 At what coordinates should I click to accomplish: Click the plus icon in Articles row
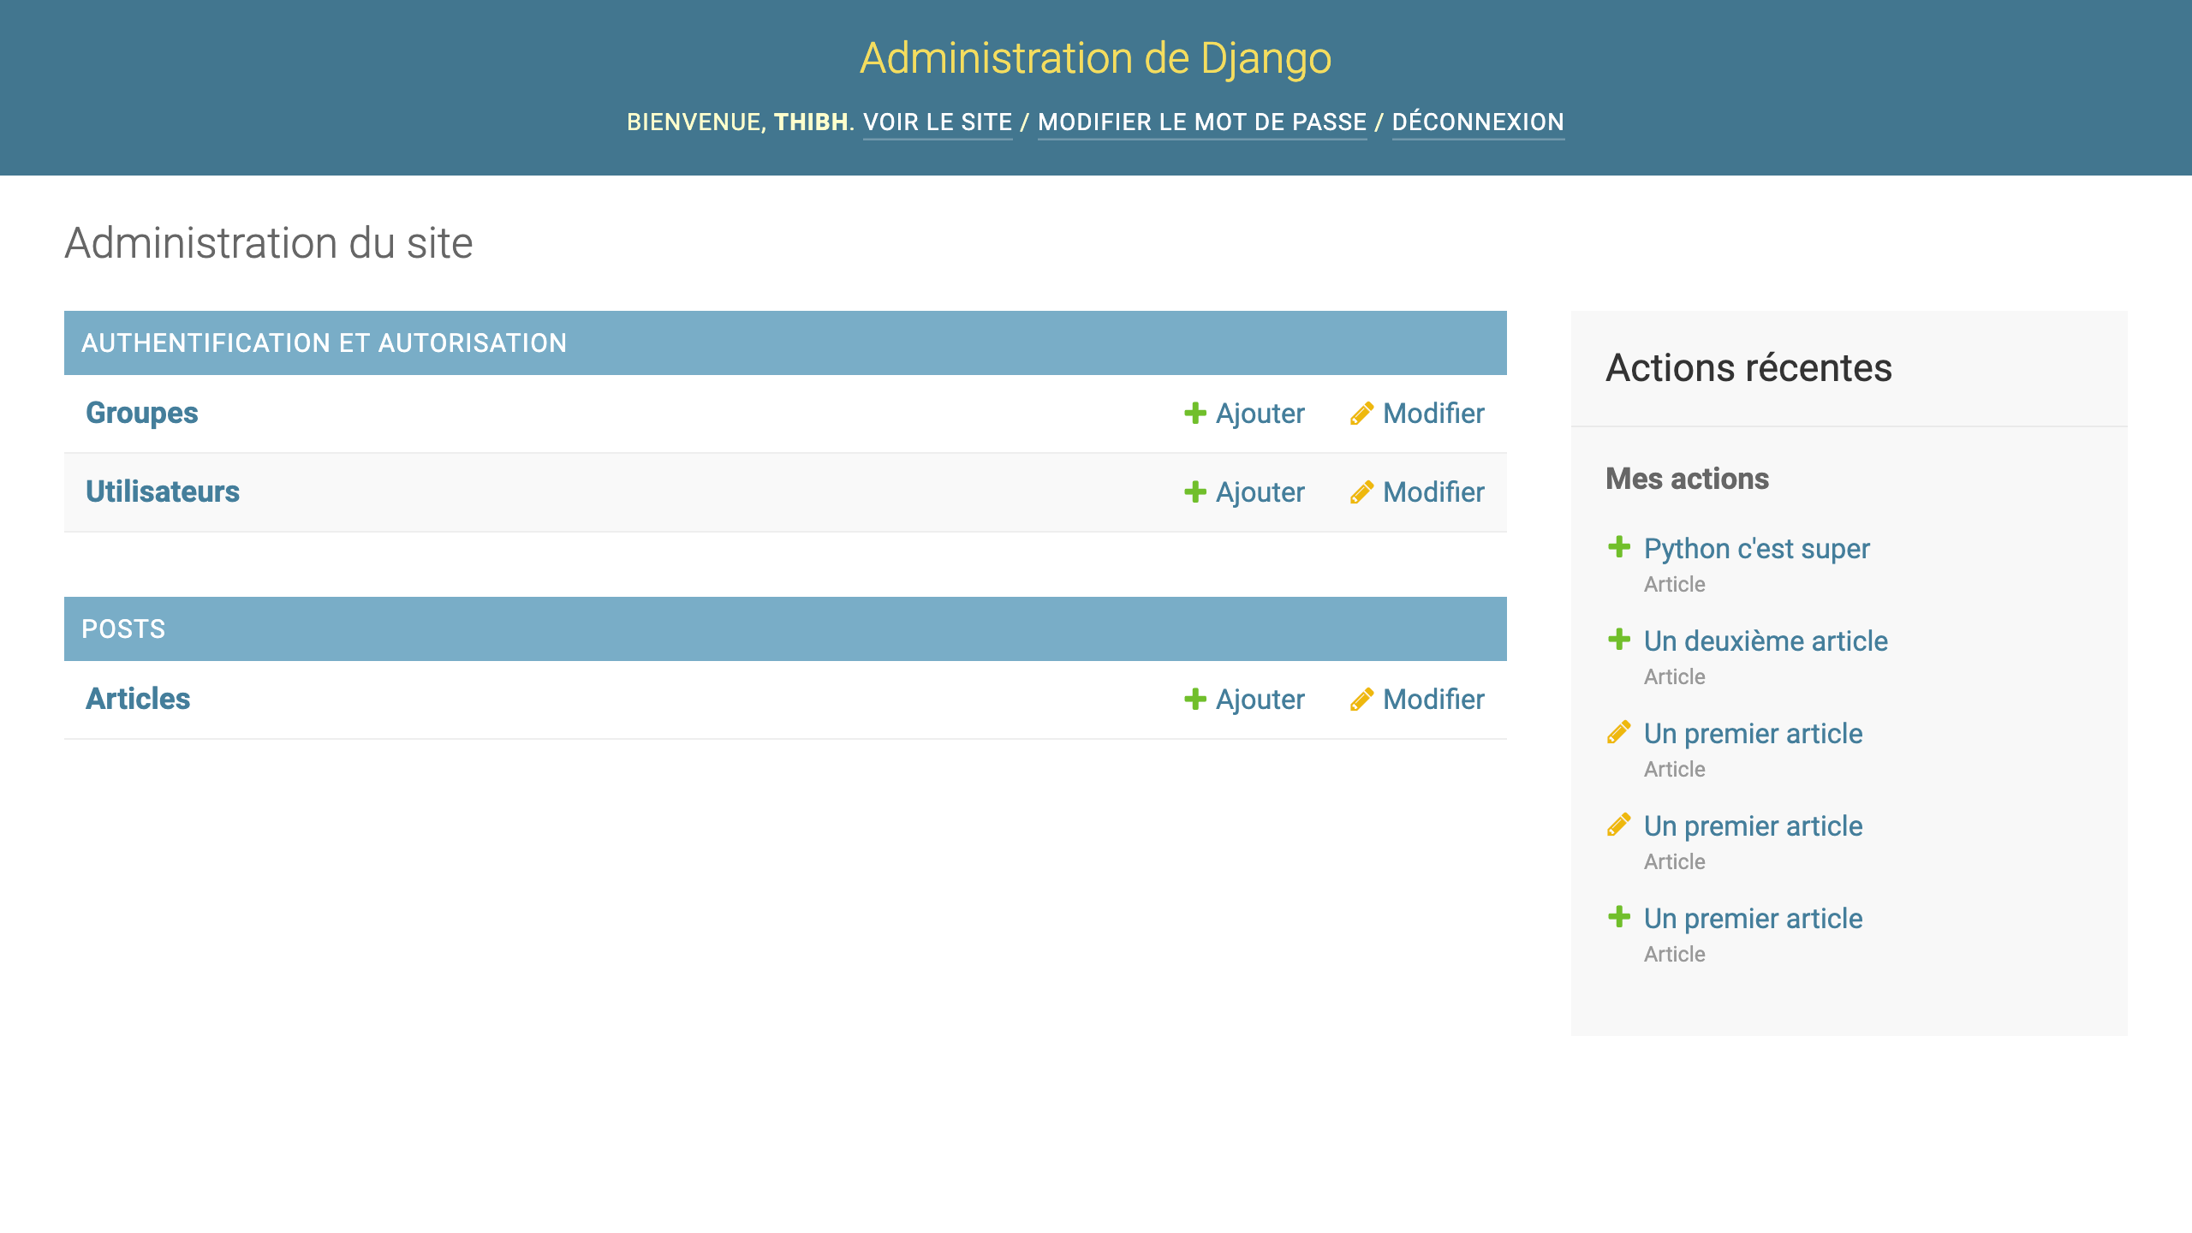(1194, 700)
